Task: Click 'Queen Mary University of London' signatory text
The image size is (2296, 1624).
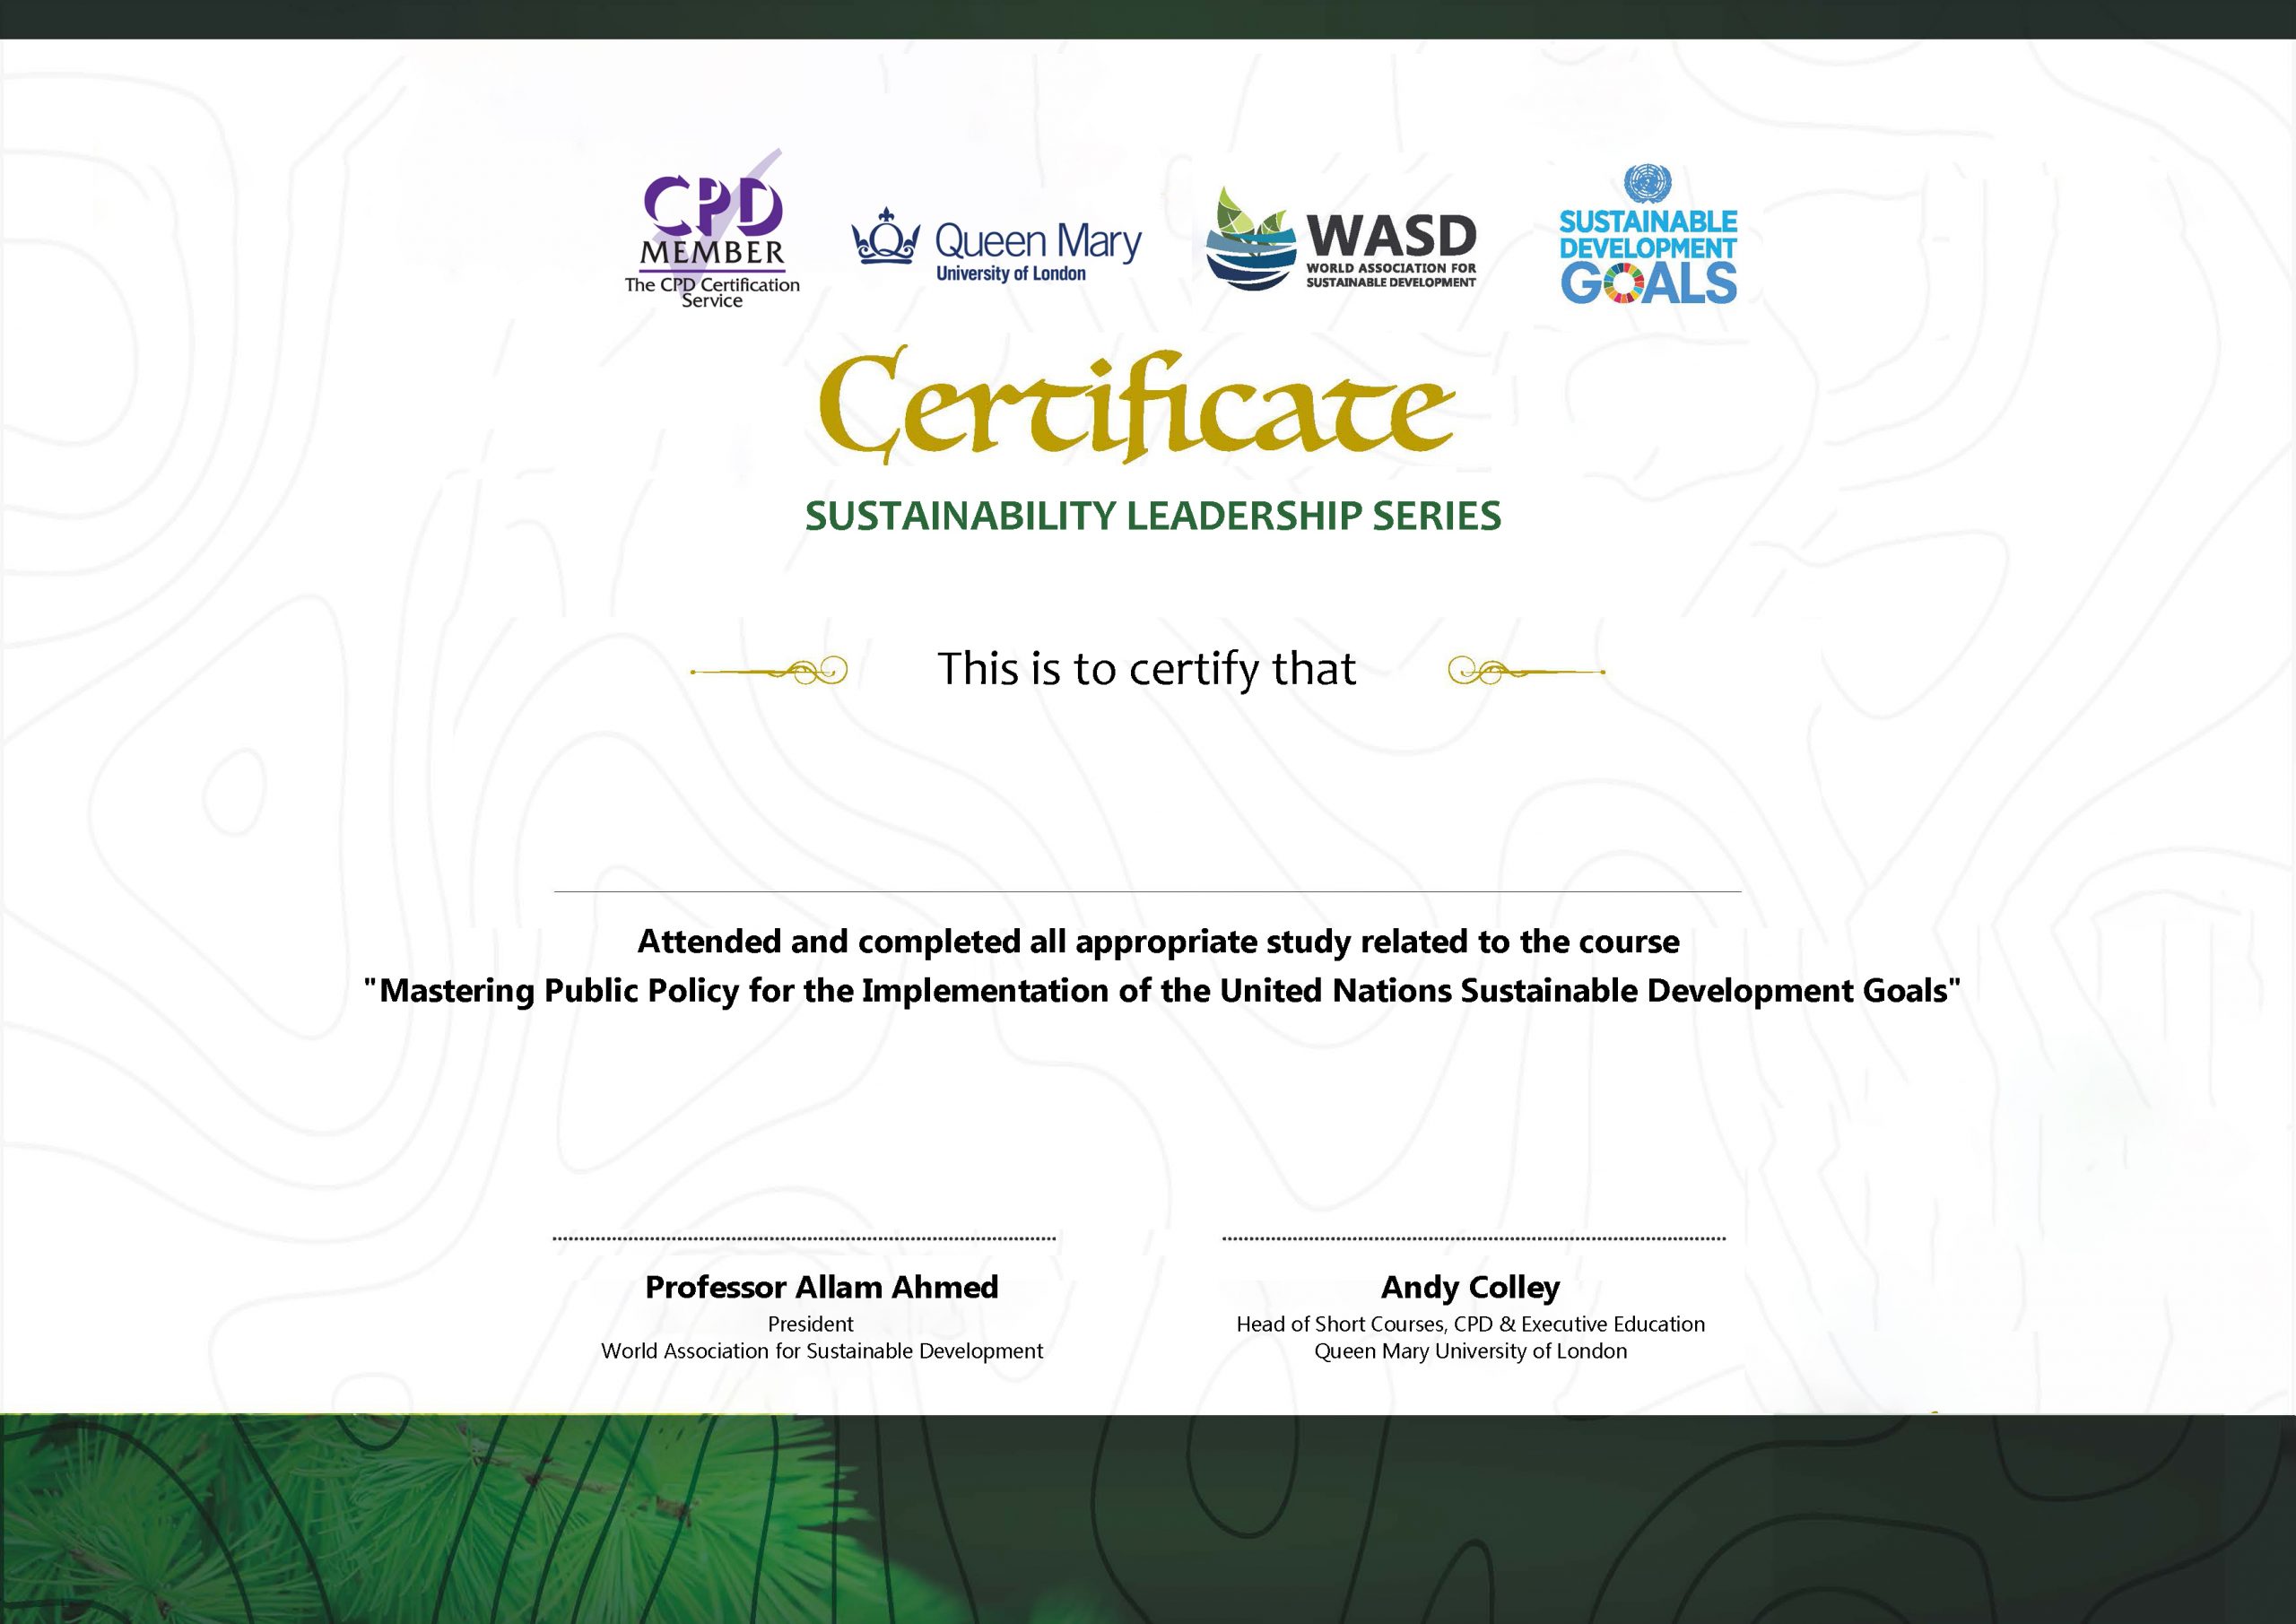Action: [x=1470, y=1351]
